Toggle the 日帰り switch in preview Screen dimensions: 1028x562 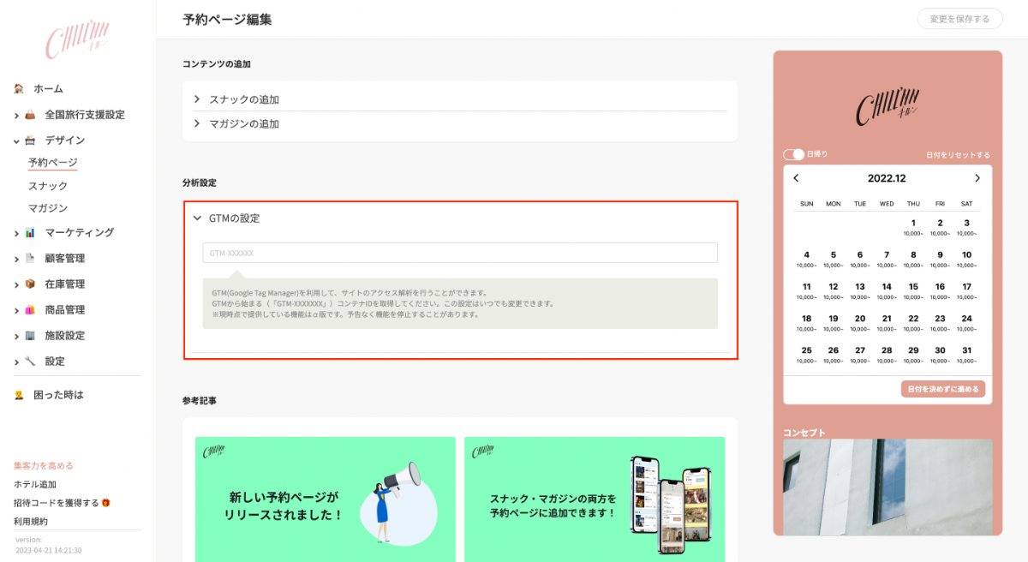[793, 154]
